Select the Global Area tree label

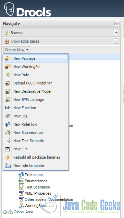point(23,212)
